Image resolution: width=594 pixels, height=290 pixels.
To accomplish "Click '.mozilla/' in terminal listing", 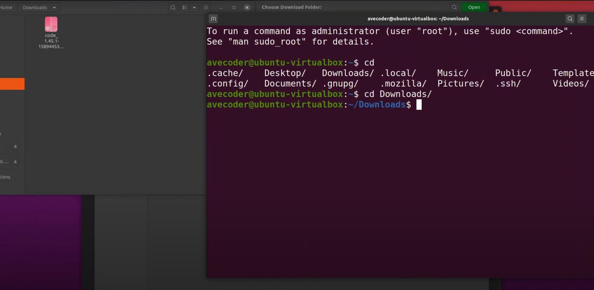I will click(x=403, y=84).
